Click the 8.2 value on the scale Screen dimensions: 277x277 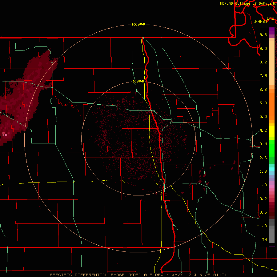point(263,62)
